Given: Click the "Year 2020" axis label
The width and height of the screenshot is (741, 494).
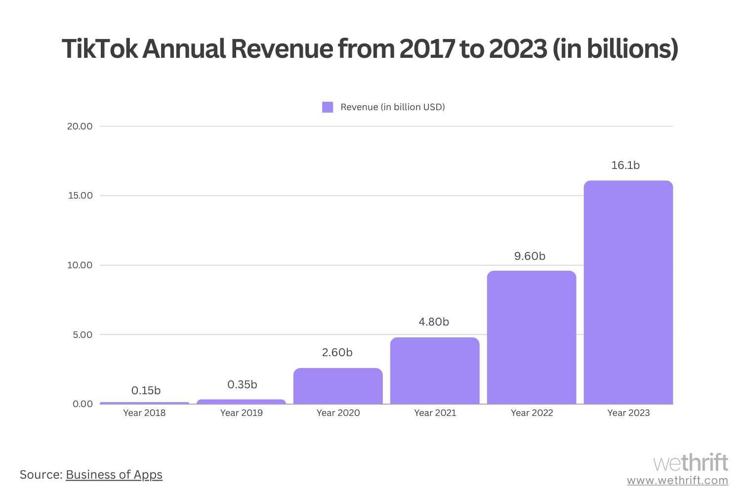Looking at the screenshot, I should click(338, 413).
